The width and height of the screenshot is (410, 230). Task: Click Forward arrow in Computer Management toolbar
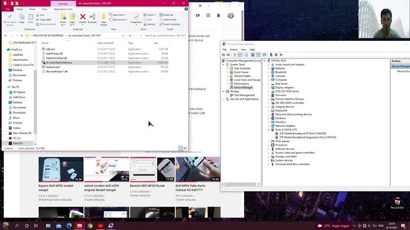tap(228, 55)
